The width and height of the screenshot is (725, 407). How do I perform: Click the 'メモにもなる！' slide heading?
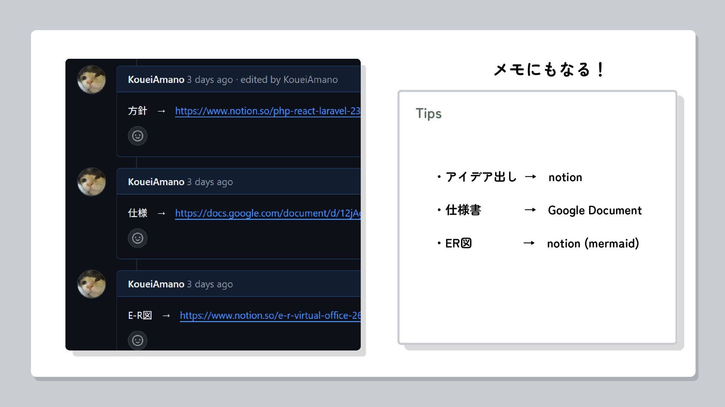coord(549,70)
